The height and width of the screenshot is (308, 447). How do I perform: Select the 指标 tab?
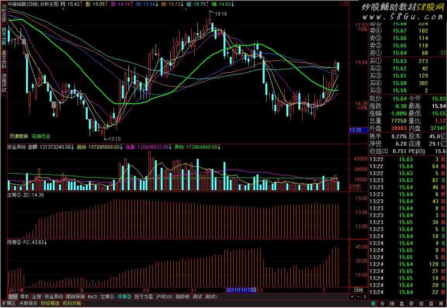(x=13, y=297)
